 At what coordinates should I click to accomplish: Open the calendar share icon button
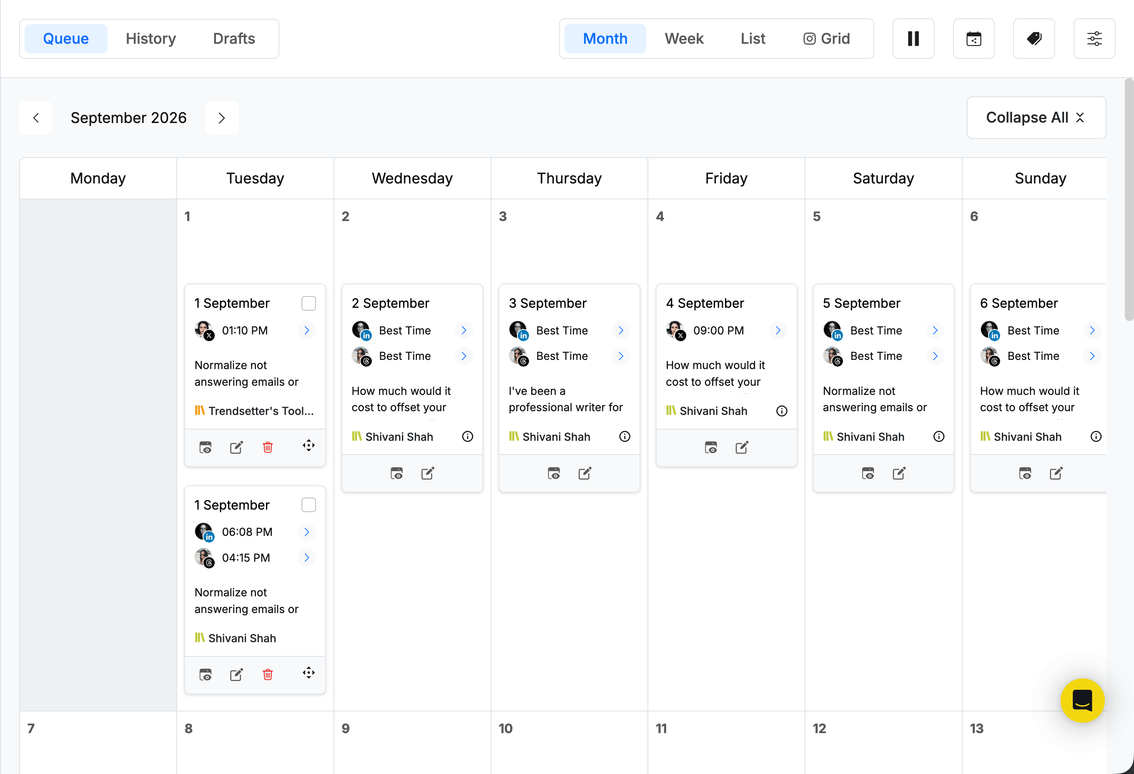[973, 38]
